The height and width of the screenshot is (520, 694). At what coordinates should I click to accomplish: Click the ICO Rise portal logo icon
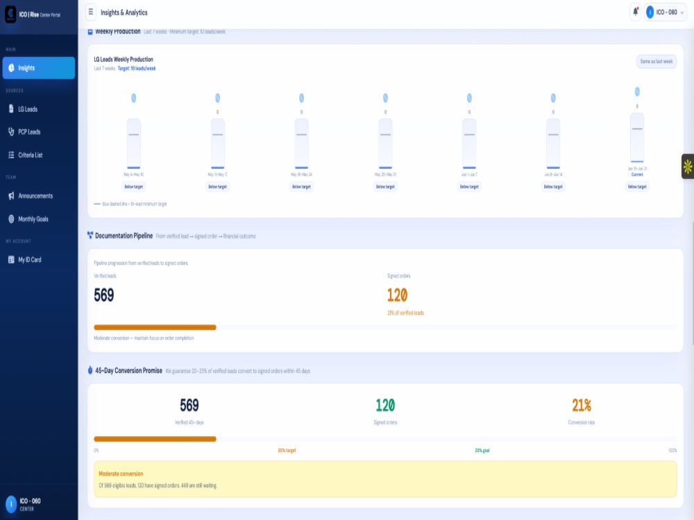pos(10,15)
